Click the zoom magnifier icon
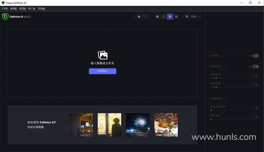Image resolution: width=264 pixels, height=152 pixels. [x=187, y=16]
